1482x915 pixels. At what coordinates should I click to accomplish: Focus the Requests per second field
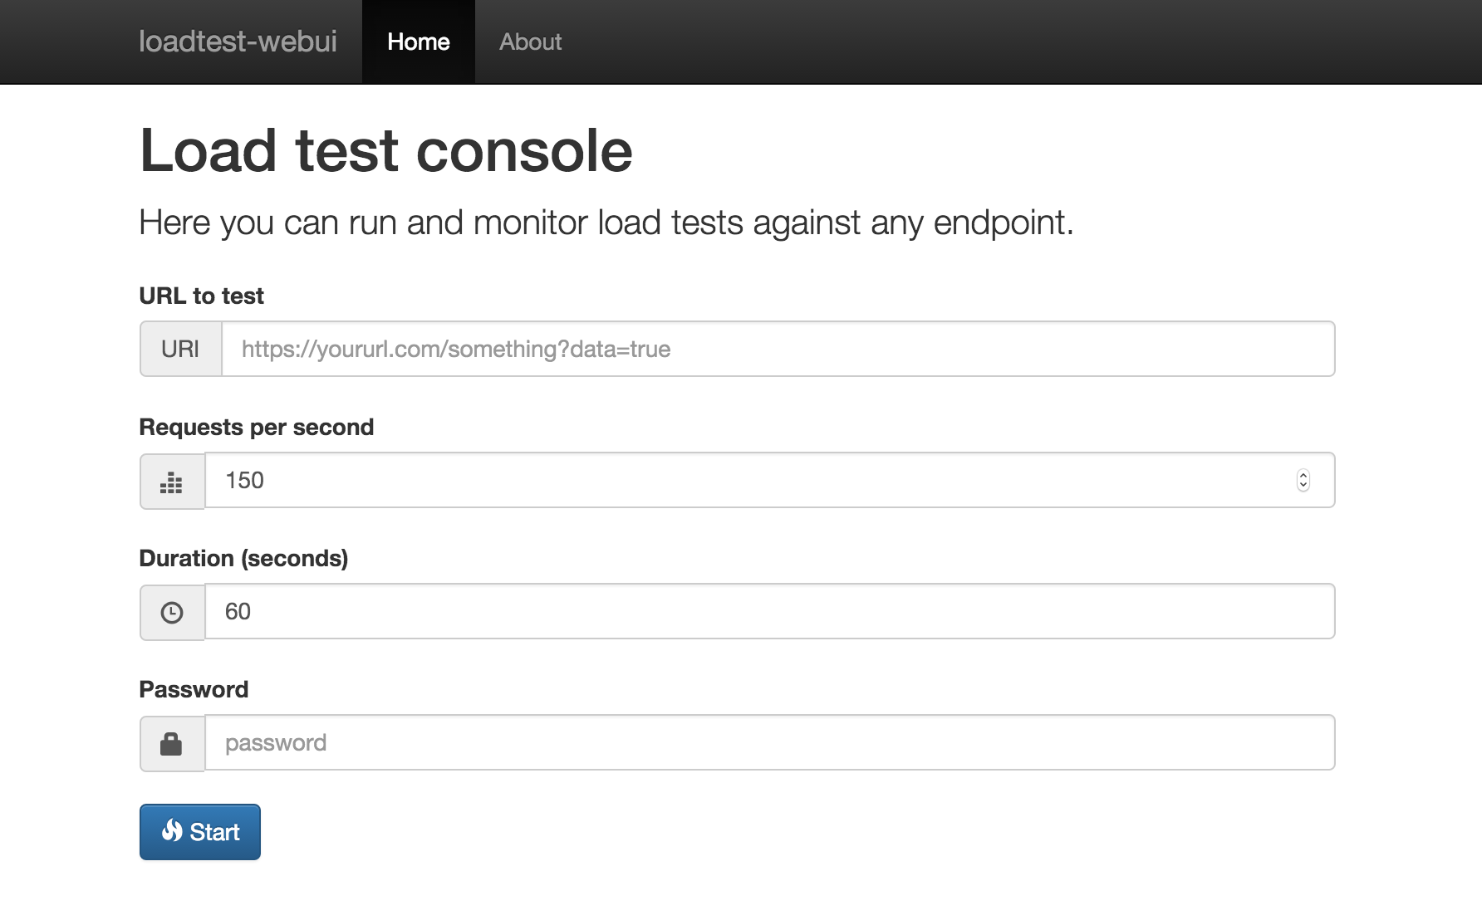[x=770, y=480]
